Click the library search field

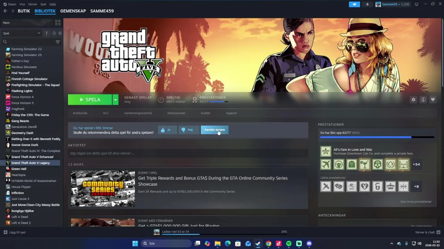click(28, 42)
